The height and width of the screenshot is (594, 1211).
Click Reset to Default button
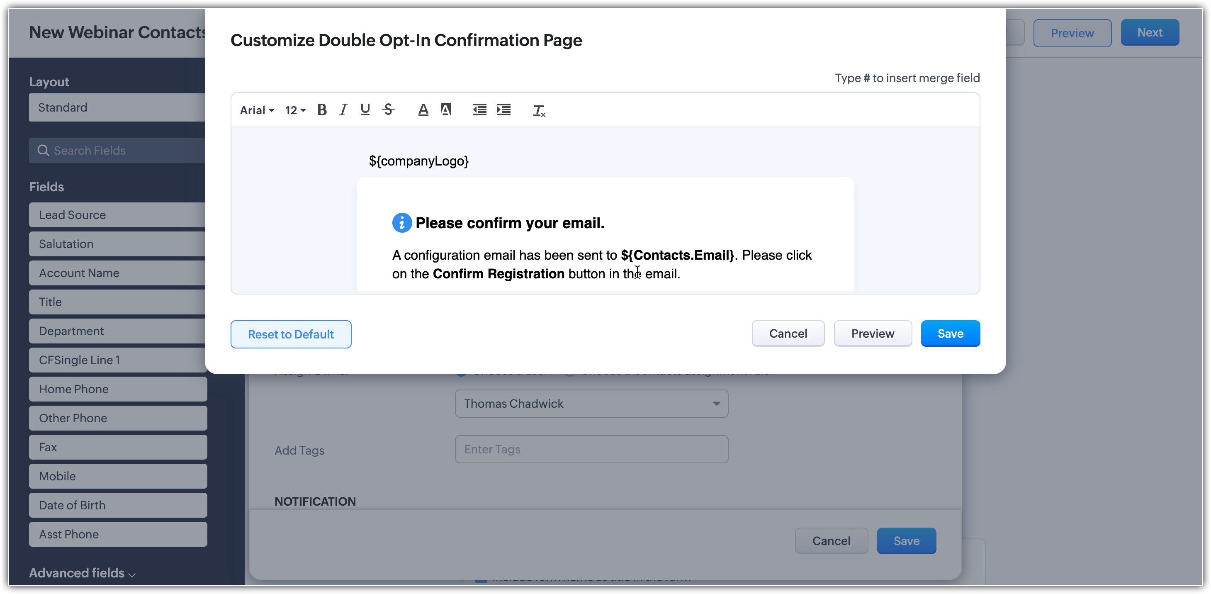coord(291,334)
